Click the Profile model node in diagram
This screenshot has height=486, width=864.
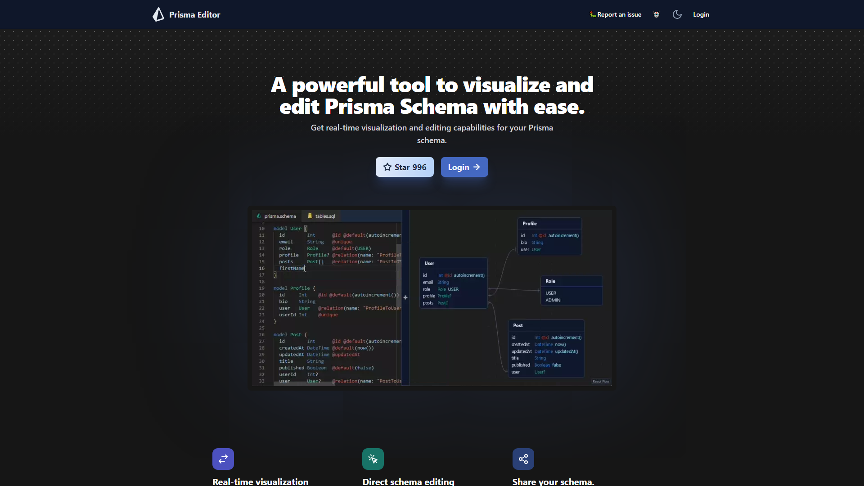549,236
